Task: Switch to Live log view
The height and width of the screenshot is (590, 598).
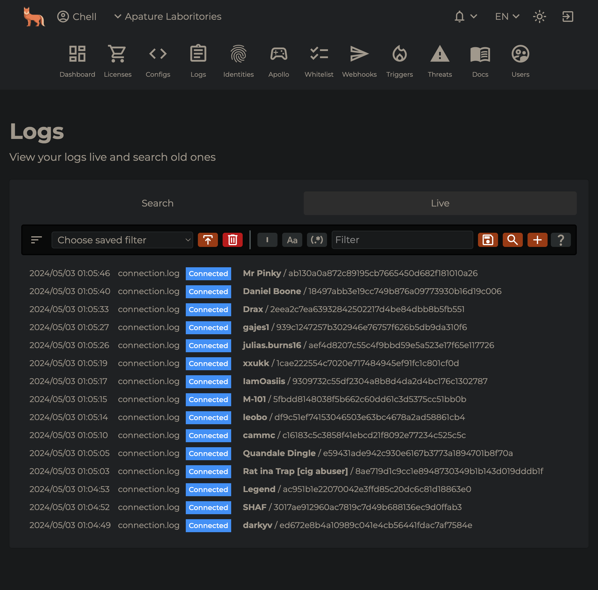Action: coord(440,203)
